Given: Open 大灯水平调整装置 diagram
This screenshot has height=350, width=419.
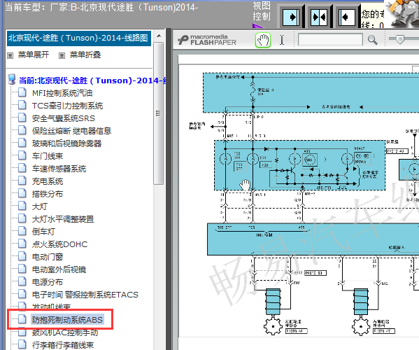Looking at the screenshot, I should [x=63, y=219].
